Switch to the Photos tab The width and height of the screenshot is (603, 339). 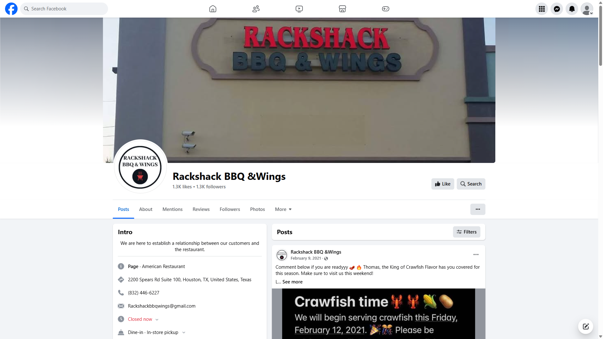point(258,209)
